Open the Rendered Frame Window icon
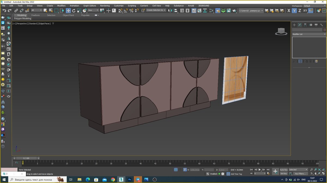 [x=229, y=11]
